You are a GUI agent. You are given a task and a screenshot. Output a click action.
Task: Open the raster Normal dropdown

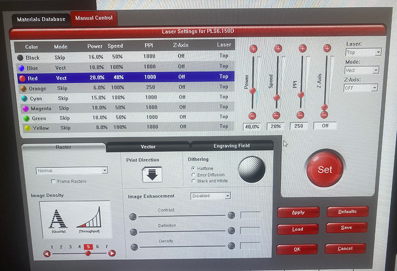click(72, 170)
